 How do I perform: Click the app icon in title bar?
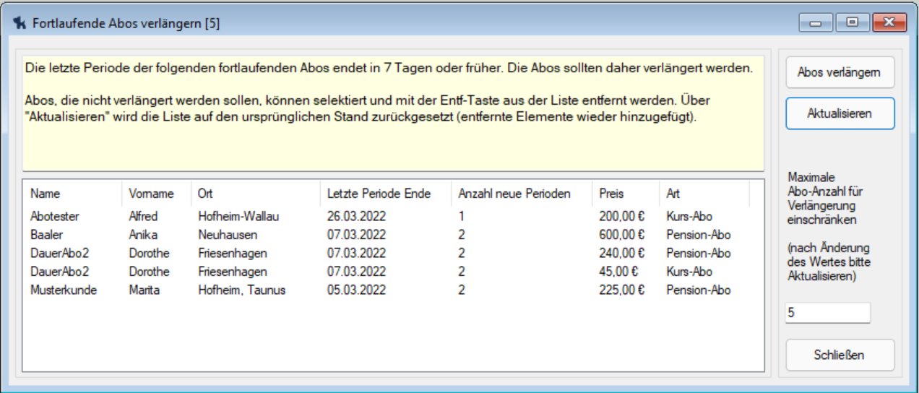[x=20, y=23]
